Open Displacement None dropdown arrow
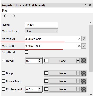Screen dimensions: 93x96 tap(78, 89)
